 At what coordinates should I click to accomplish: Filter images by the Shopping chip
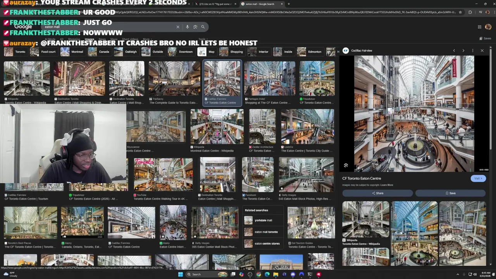tap(232, 52)
